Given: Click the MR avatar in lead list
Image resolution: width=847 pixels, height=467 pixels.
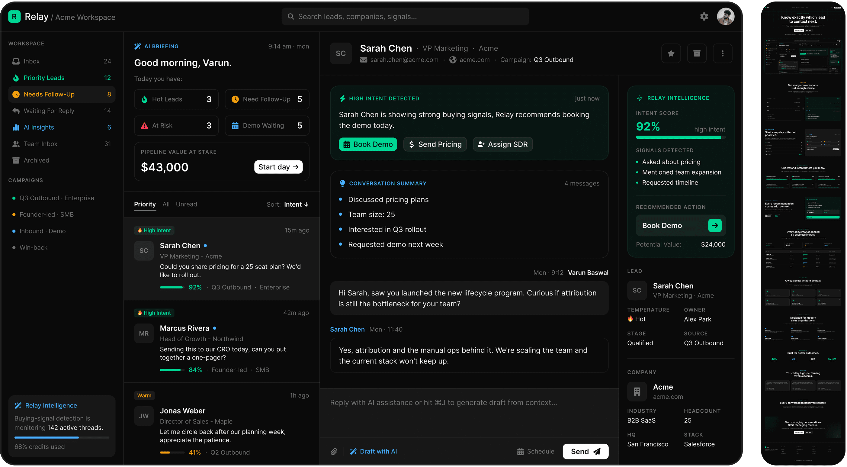Looking at the screenshot, I should click(144, 333).
